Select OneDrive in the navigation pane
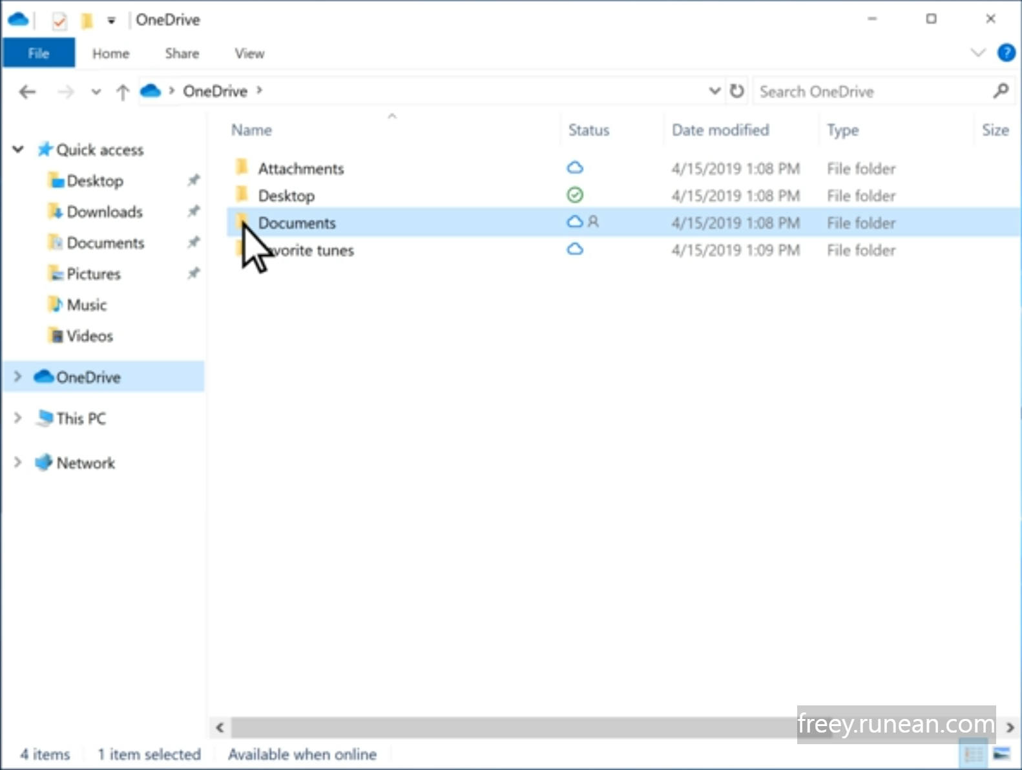The height and width of the screenshot is (770, 1022). pos(89,377)
